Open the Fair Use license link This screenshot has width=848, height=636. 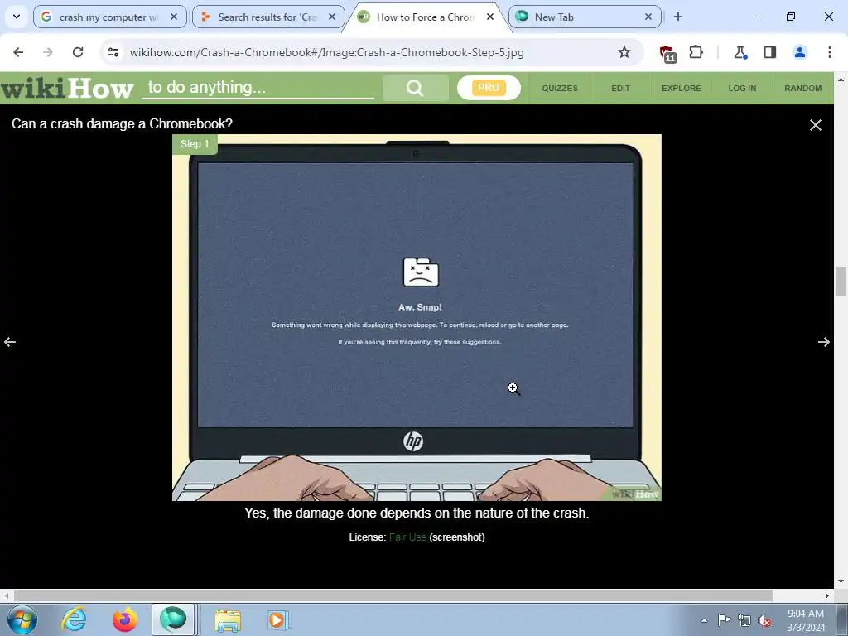point(407,537)
